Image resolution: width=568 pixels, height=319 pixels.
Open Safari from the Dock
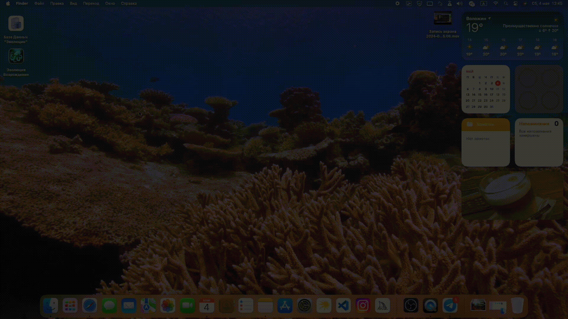(x=89, y=306)
